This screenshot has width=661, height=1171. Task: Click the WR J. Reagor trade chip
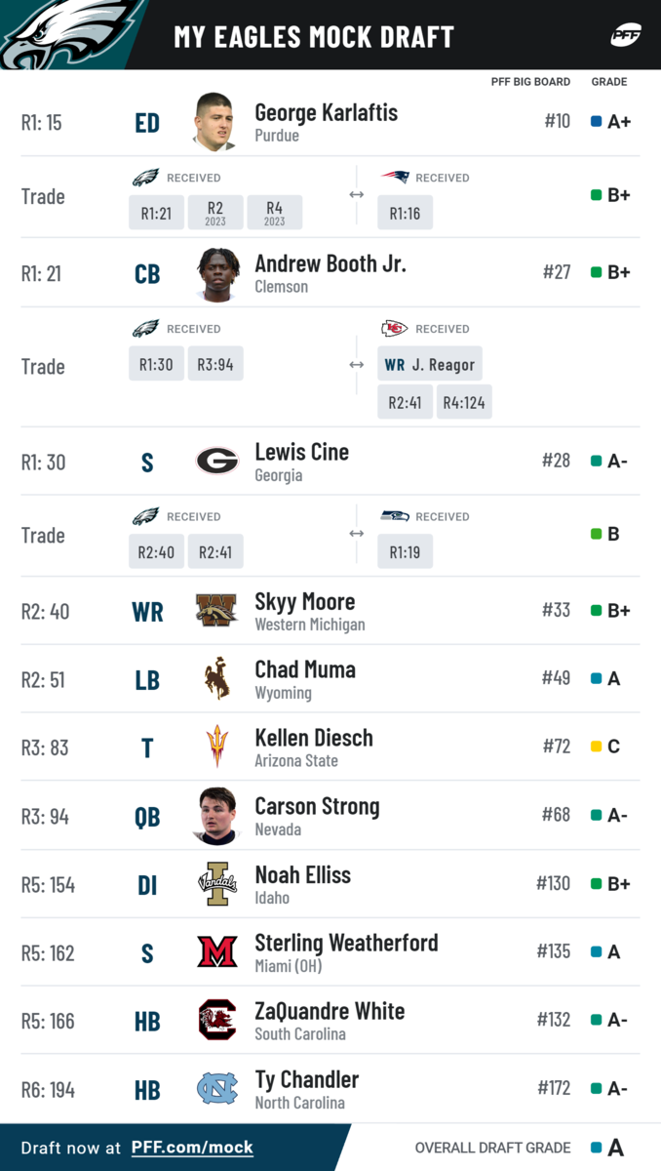click(430, 365)
